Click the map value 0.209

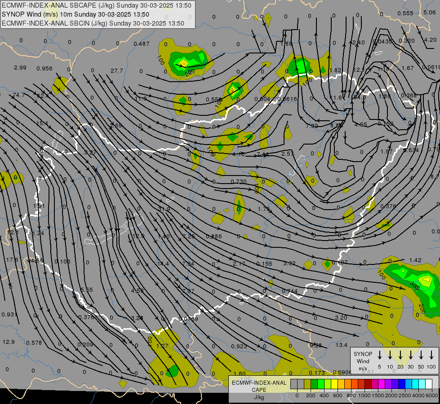click(x=85, y=344)
